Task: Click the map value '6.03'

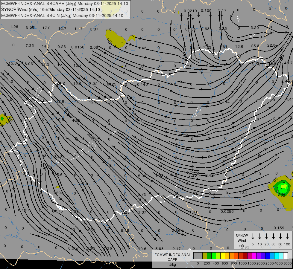Action: tap(29, 64)
